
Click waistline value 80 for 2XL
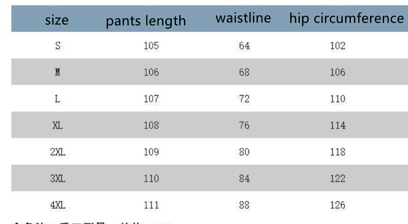(244, 152)
